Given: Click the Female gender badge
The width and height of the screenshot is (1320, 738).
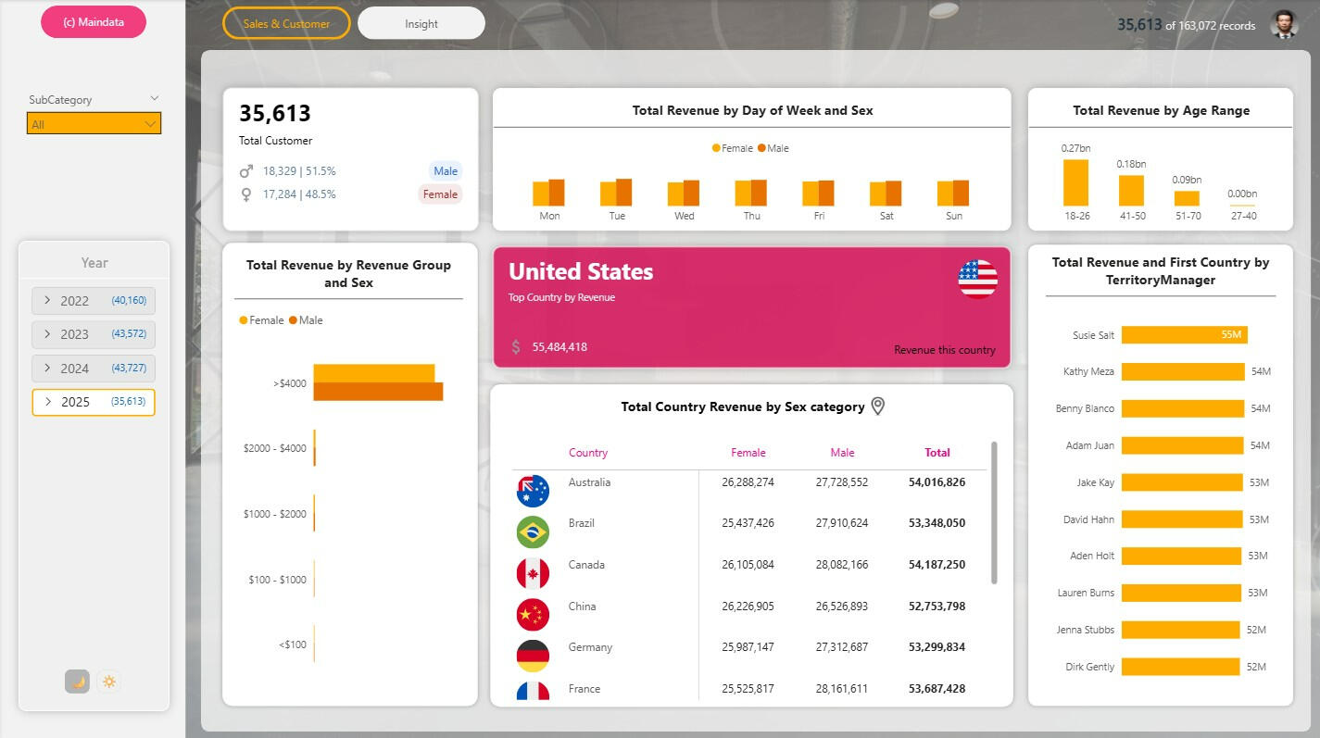Looking at the screenshot, I should (440, 194).
